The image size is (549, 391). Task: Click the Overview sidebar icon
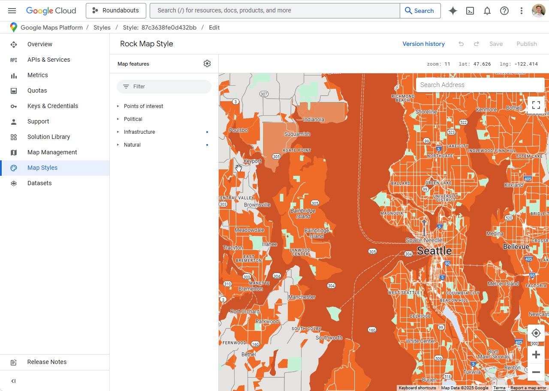(x=14, y=44)
